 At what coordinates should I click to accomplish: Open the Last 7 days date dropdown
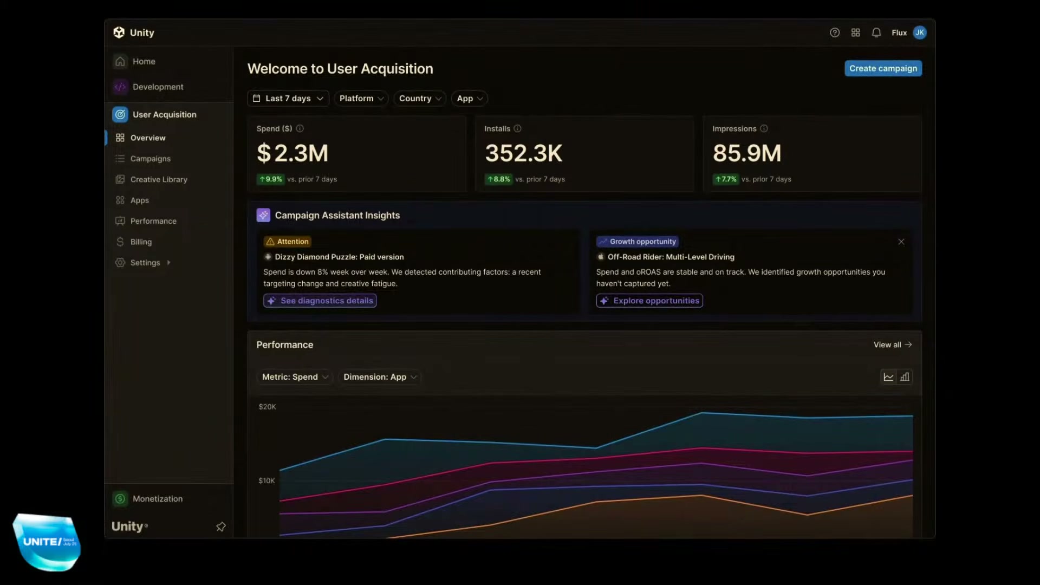point(288,98)
